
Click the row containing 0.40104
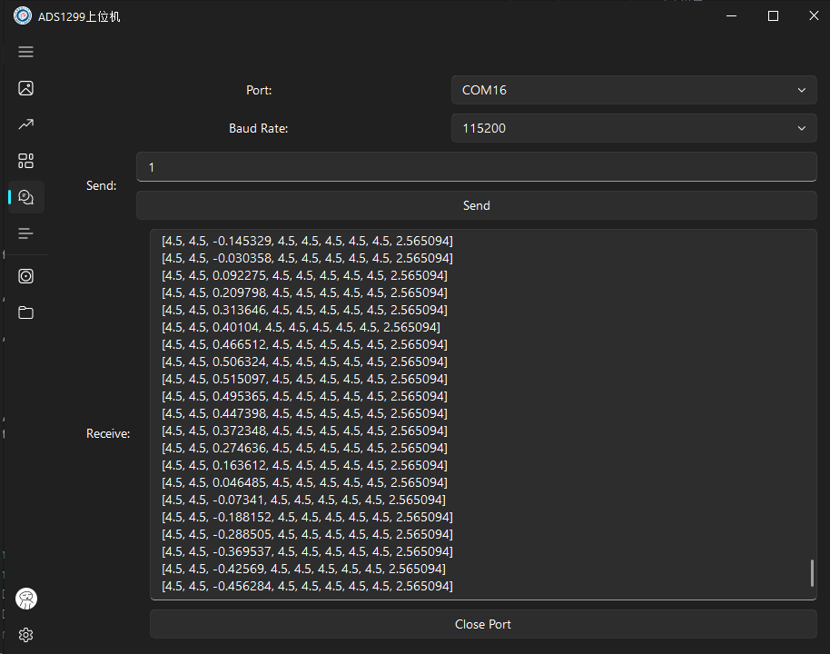tap(301, 327)
